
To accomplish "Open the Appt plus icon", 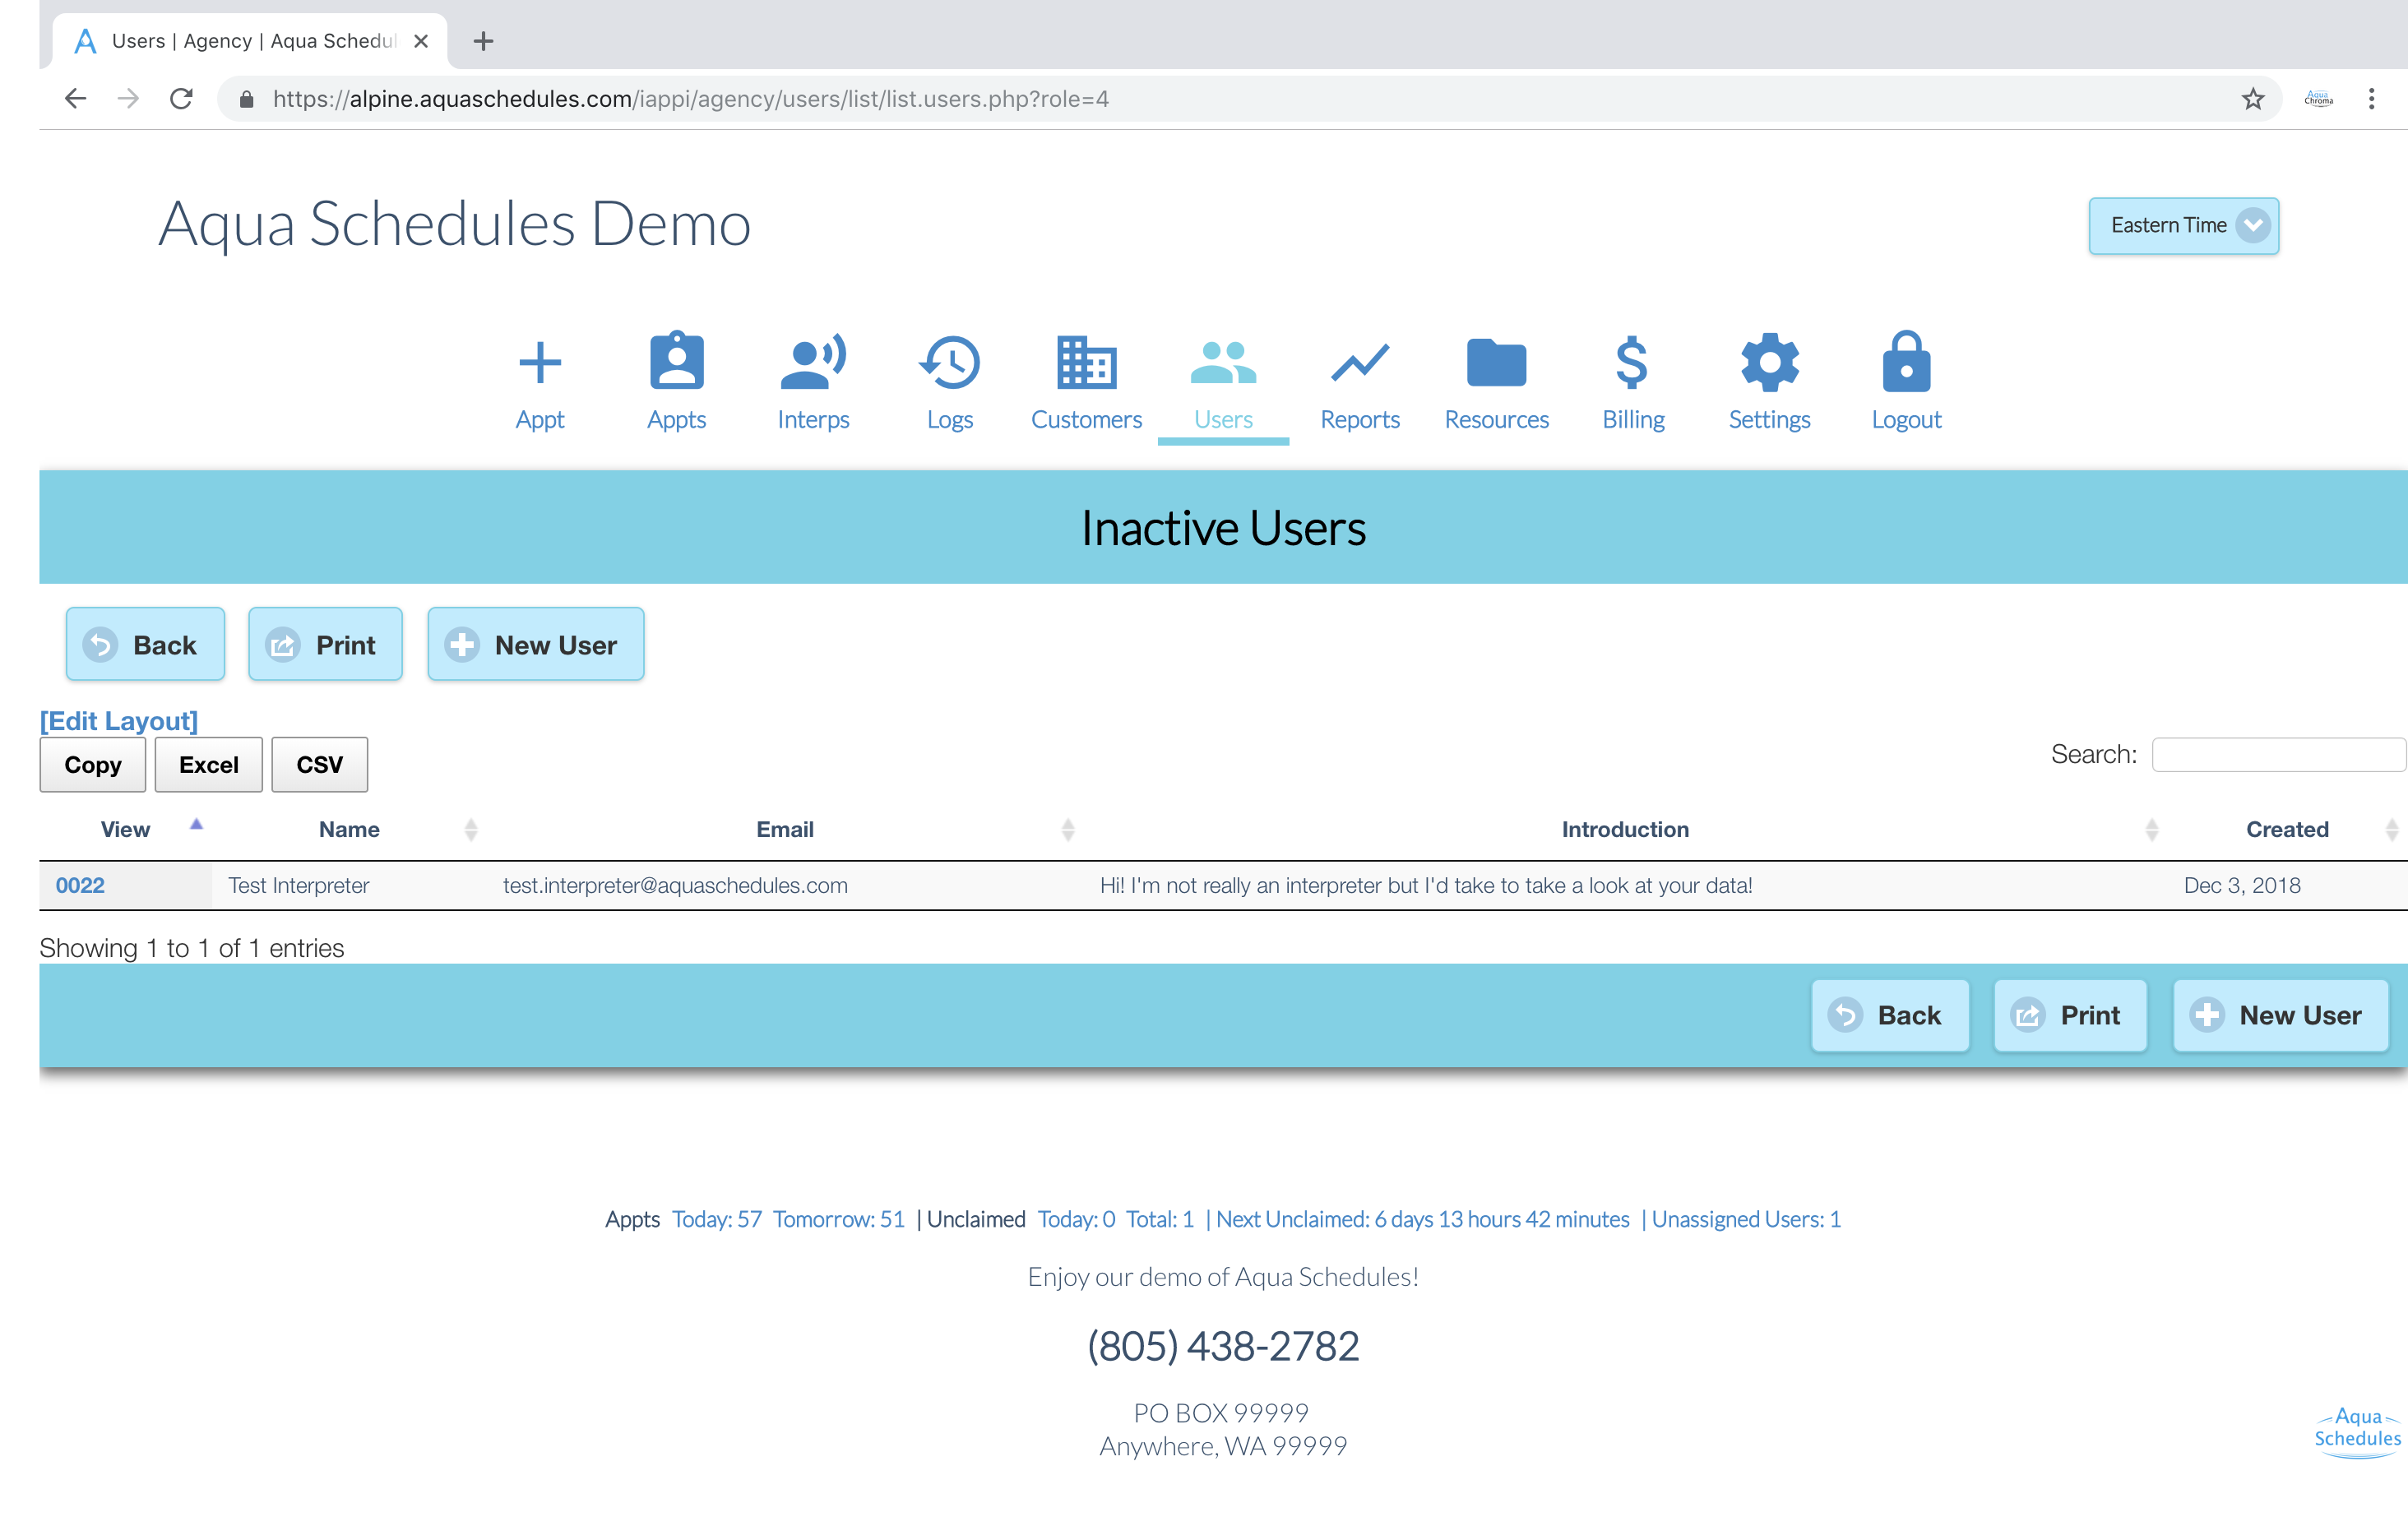I will coord(540,362).
